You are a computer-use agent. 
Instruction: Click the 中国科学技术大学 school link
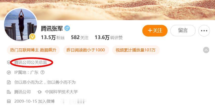[x=61, y=92]
